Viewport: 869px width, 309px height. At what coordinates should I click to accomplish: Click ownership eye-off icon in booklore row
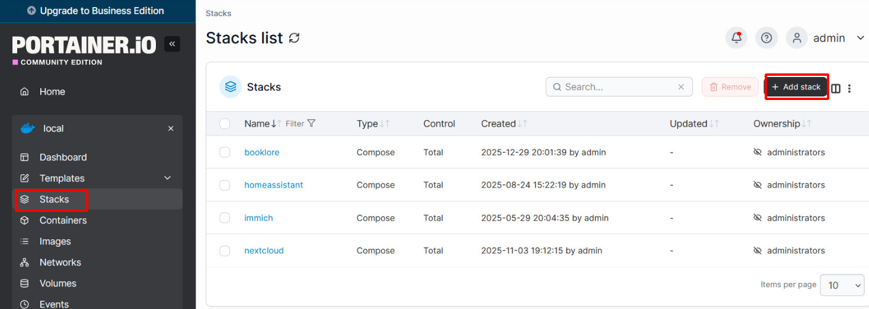tap(758, 152)
